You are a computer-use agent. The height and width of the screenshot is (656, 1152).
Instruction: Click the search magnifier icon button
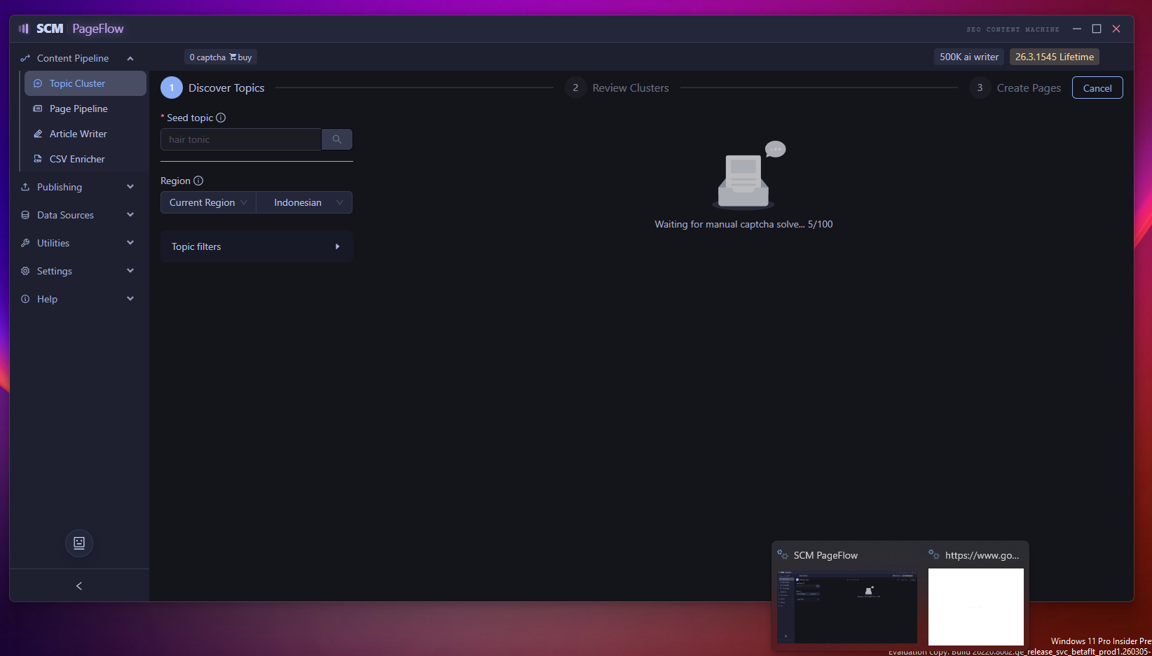(336, 139)
